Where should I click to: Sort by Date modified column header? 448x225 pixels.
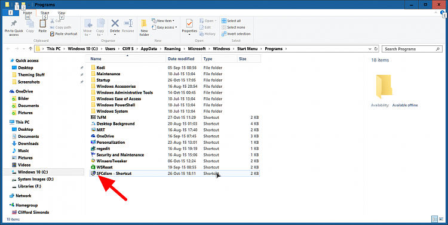click(x=184, y=59)
